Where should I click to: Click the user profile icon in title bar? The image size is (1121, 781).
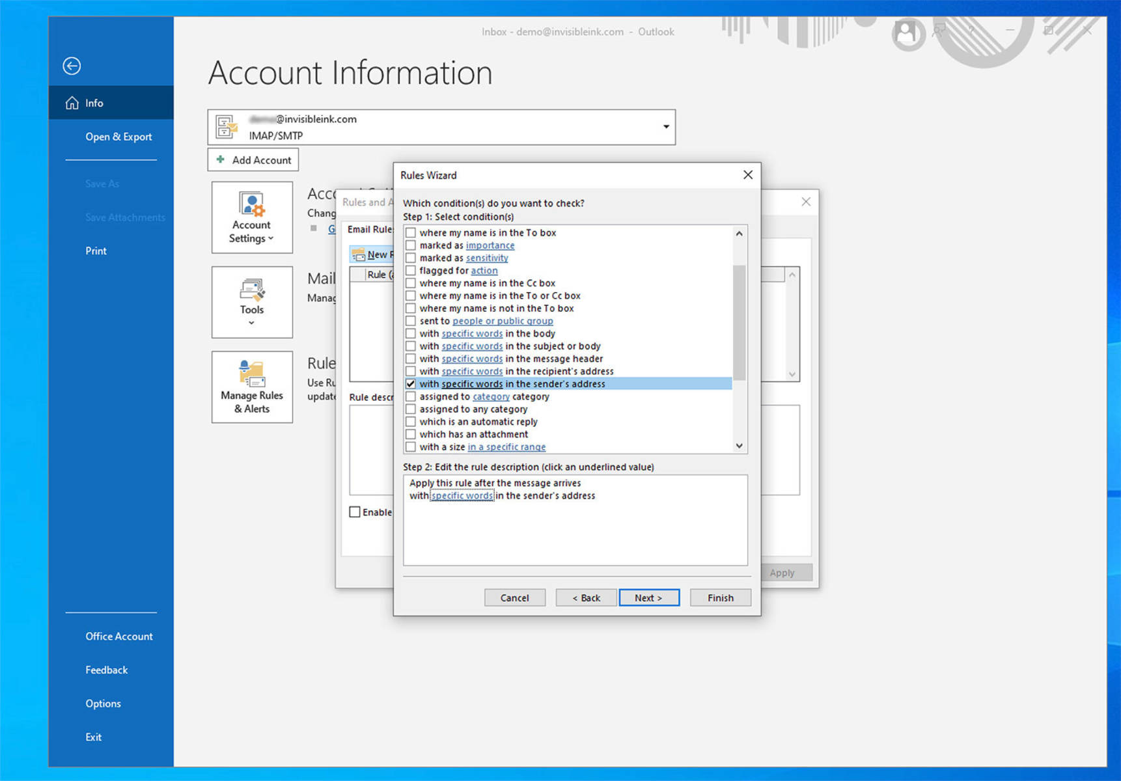(905, 31)
